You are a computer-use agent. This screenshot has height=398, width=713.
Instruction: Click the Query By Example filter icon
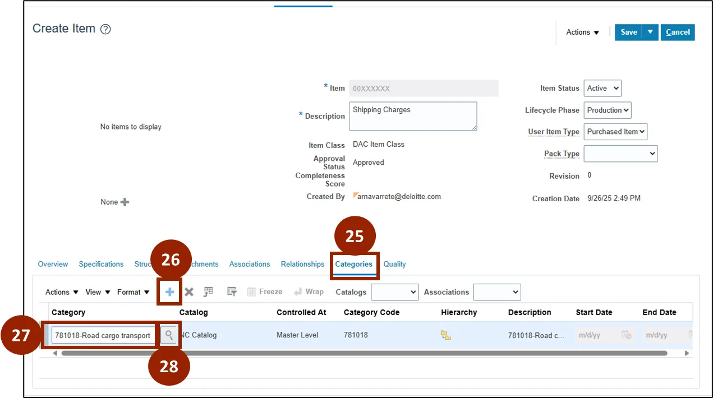[232, 292]
